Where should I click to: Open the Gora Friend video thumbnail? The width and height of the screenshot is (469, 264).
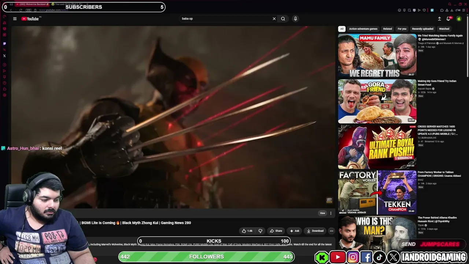377,101
